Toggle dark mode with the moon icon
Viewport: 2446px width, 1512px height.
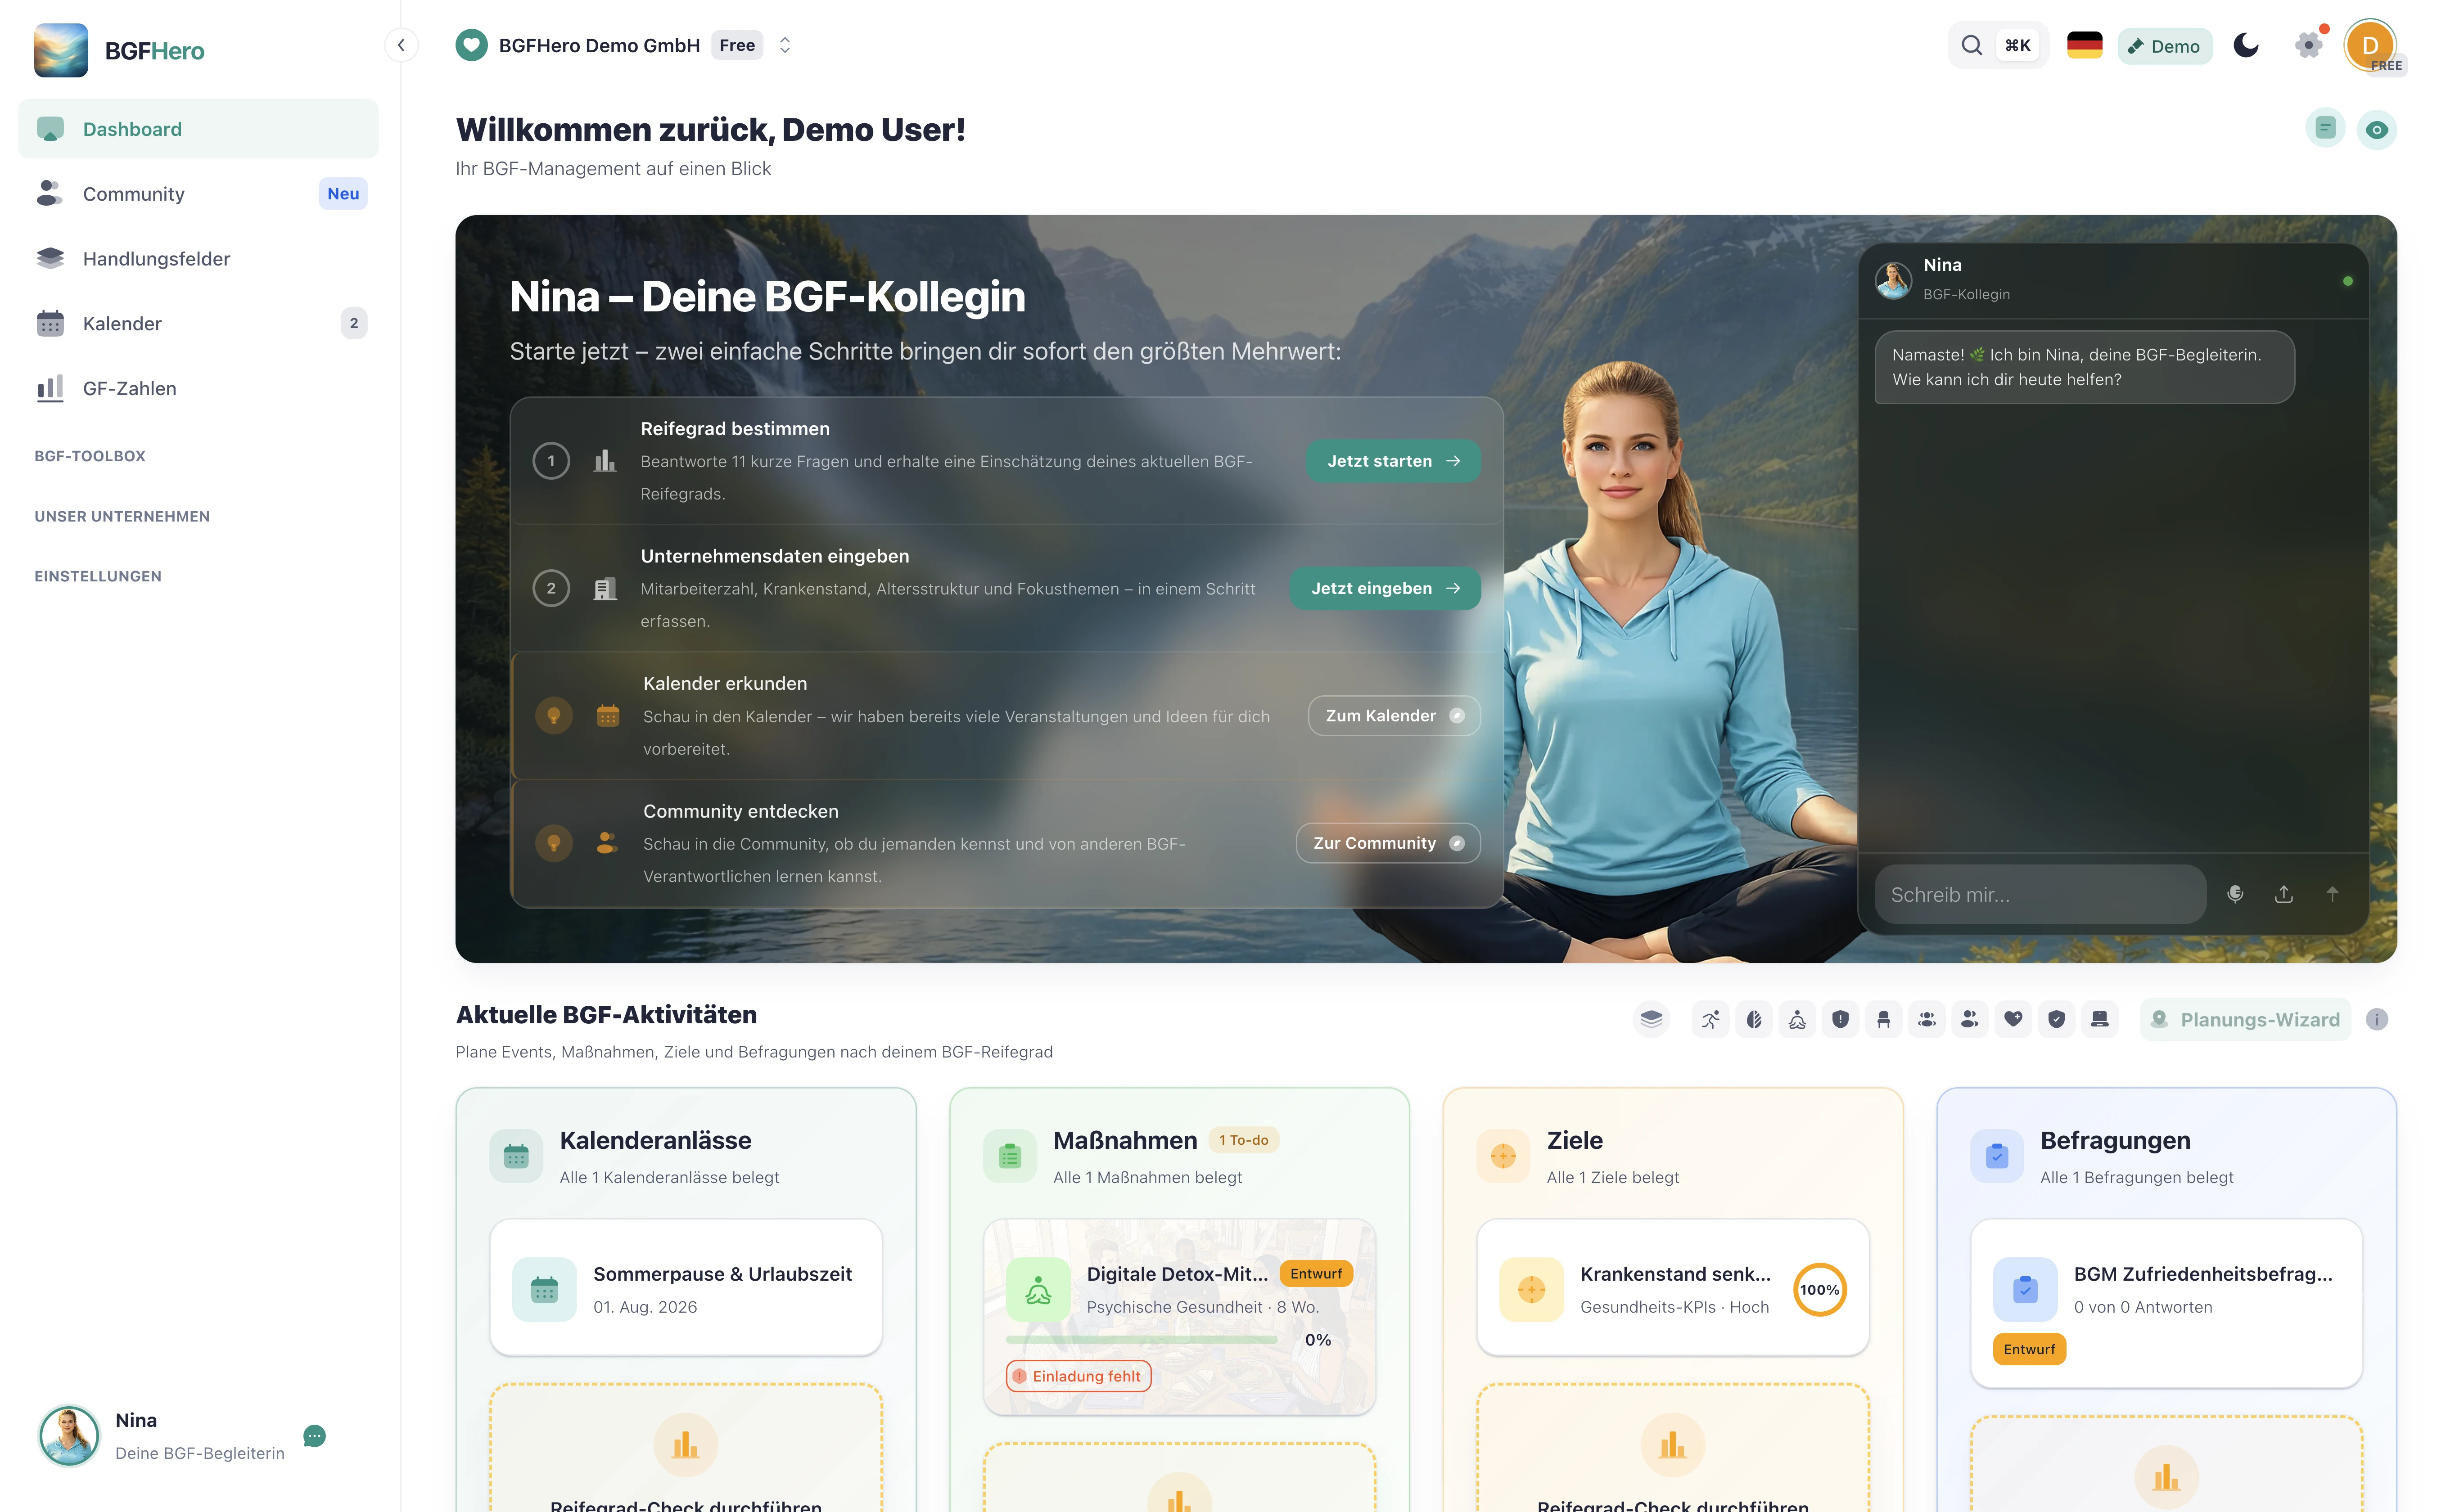point(2246,45)
